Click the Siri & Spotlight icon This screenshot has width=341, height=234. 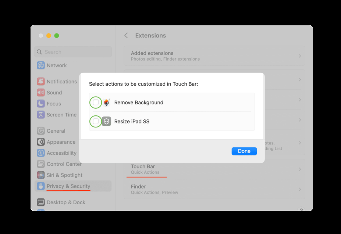tap(41, 175)
